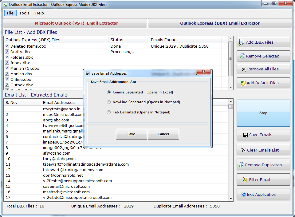Click the Clear Emails List X icon

pos(243,150)
